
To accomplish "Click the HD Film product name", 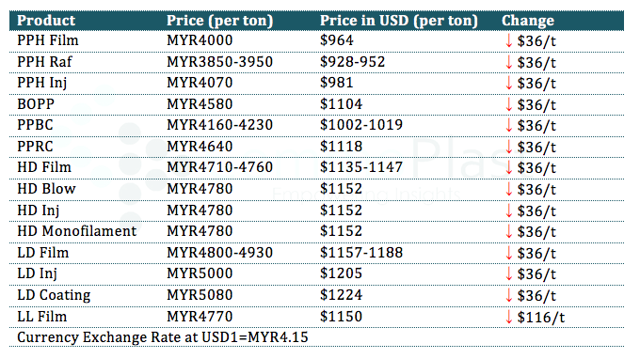I will (x=44, y=167).
